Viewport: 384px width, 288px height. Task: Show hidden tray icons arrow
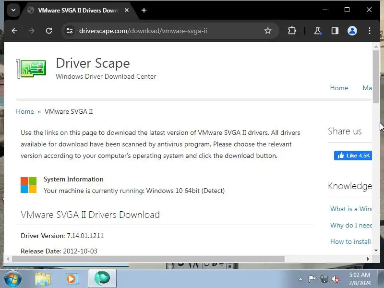click(301, 279)
